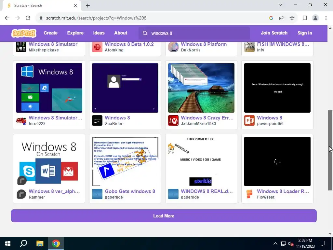Open the share page icon in address bar
This screenshot has width=333, height=250.
(282, 18)
